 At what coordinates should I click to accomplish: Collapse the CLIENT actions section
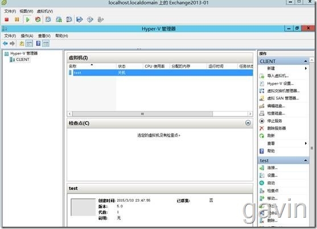[306, 61]
